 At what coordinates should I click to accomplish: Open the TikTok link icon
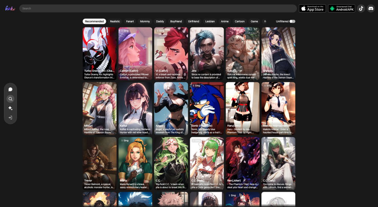[x=361, y=8]
